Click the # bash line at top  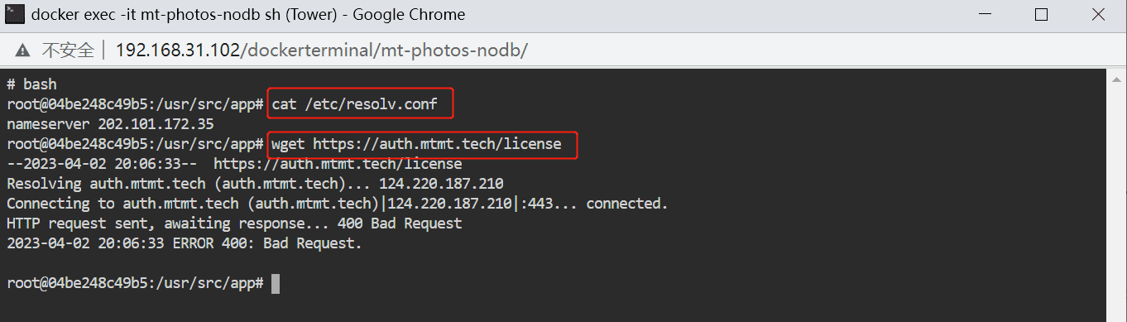pos(31,84)
